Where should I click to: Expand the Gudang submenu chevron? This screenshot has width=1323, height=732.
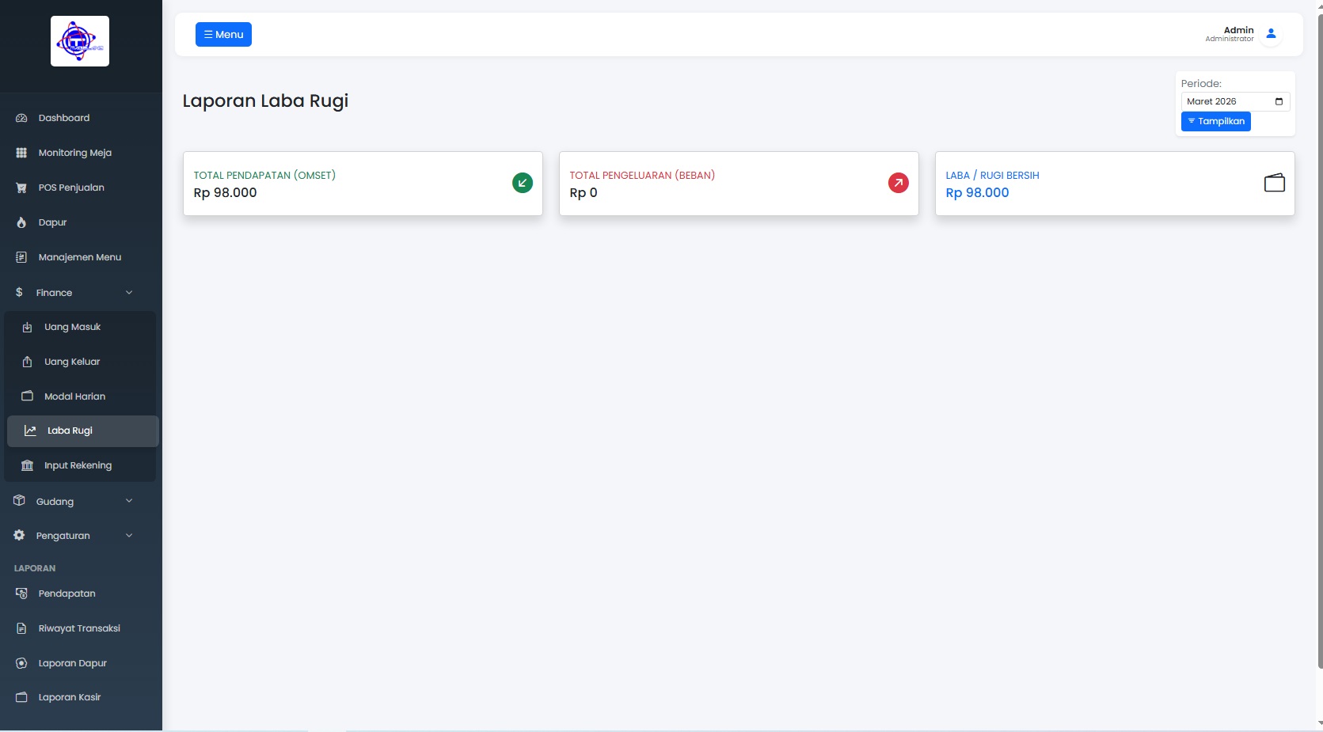click(129, 501)
